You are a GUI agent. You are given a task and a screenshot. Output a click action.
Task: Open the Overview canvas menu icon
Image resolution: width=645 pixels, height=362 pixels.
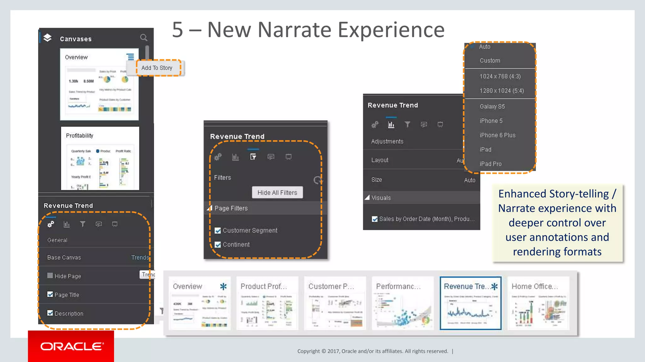(x=130, y=57)
